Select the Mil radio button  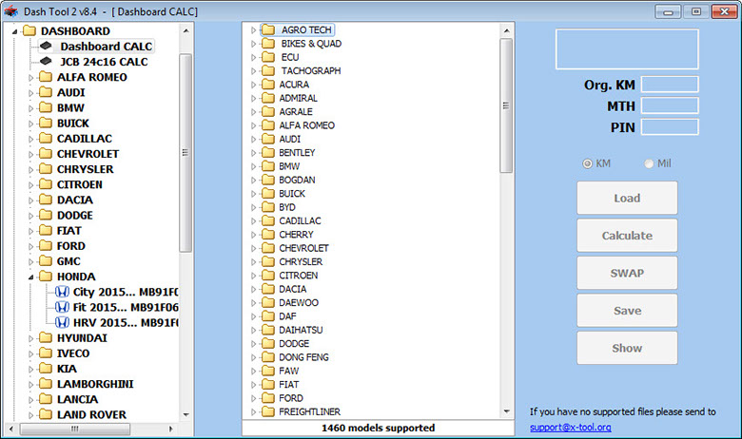click(650, 163)
